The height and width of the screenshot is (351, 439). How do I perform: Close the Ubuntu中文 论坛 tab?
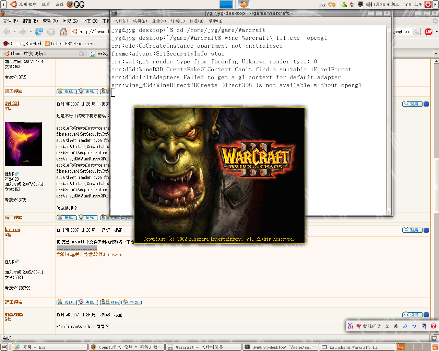click(x=81, y=53)
